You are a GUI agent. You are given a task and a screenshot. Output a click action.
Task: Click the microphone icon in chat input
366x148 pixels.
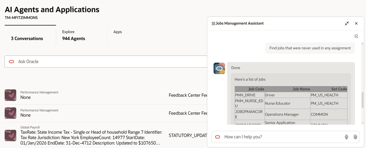click(347, 137)
